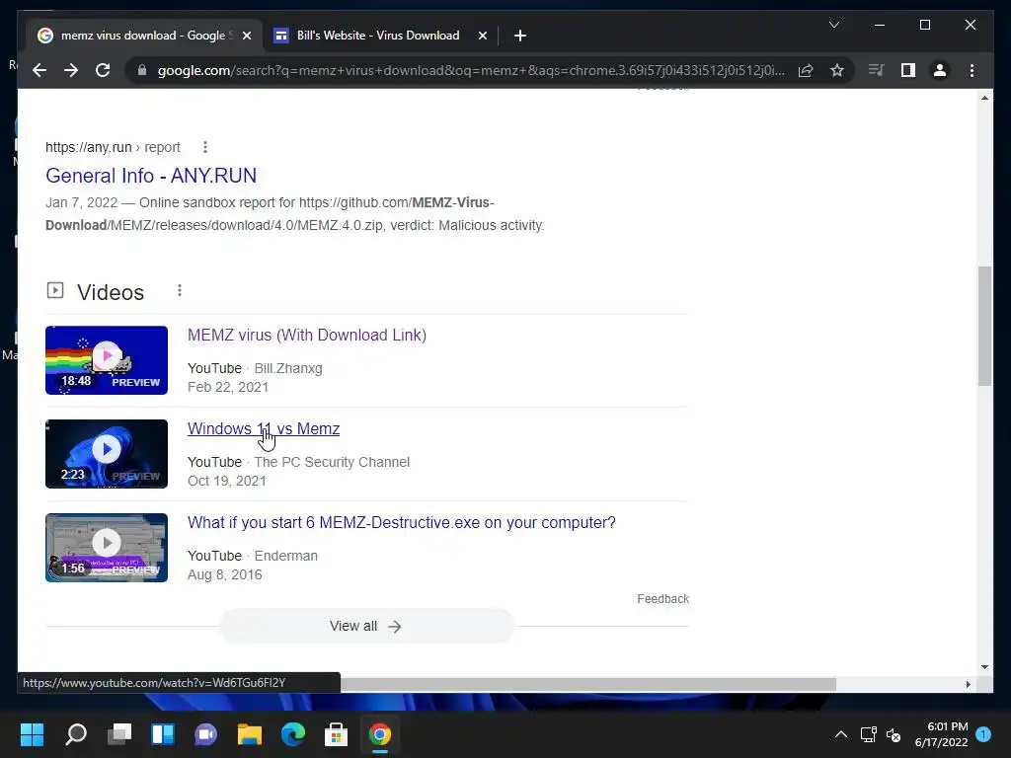Screen dimensions: 1011x758
Task: Click the horizontal scroll right arrow
Action: click(x=968, y=684)
